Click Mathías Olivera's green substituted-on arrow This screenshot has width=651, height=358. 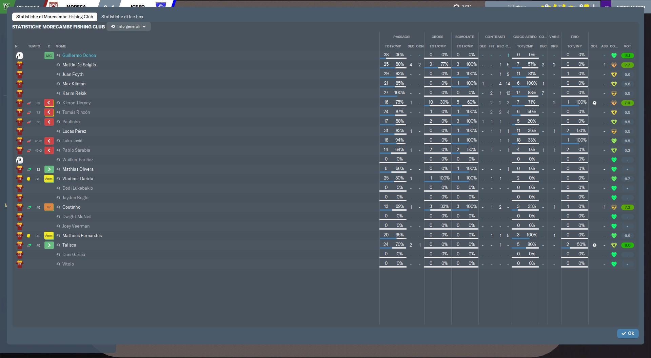click(x=49, y=169)
